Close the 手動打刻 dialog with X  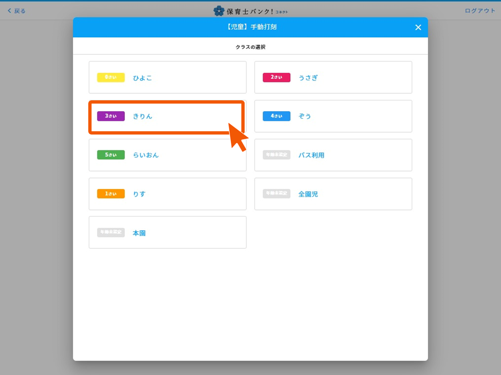click(x=418, y=28)
